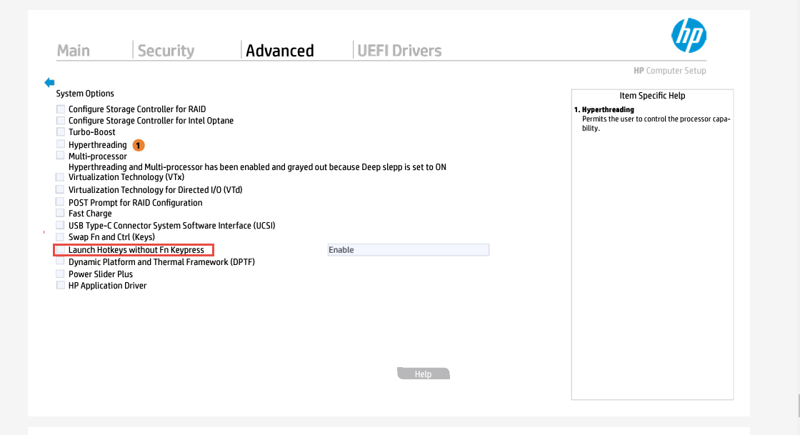Click the orange number 1 callout badge
The height and width of the screenshot is (435, 800).
coord(139,145)
